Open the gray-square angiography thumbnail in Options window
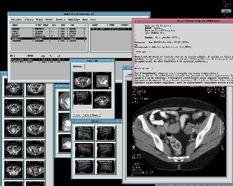 (x=102, y=80)
